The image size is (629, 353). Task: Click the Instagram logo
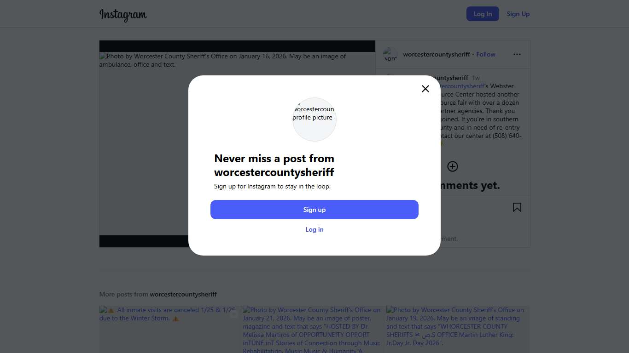[123, 14]
